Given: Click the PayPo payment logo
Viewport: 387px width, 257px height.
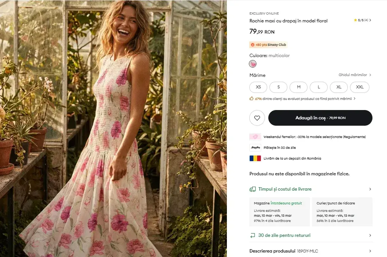Looking at the screenshot, I should click(x=255, y=147).
